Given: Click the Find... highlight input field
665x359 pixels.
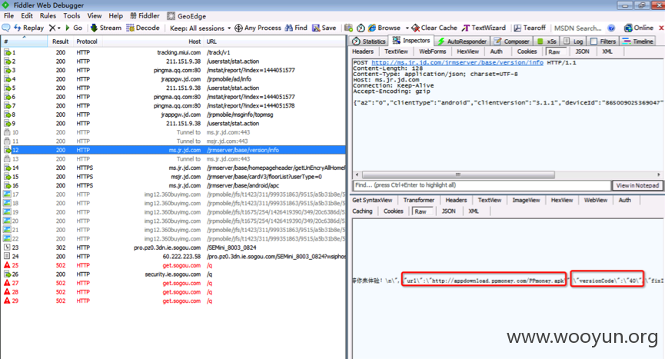Looking at the screenshot, I should pyautogui.click(x=481, y=185).
